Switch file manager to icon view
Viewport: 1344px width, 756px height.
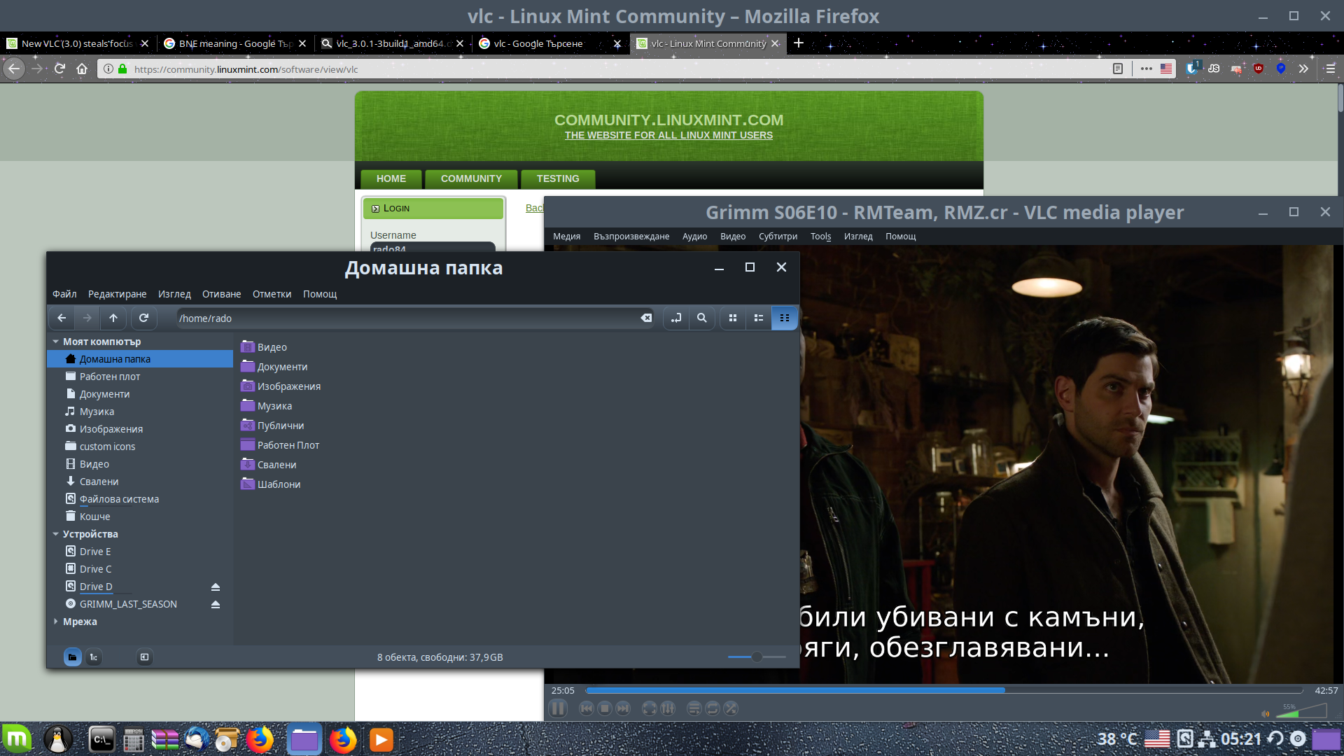(x=732, y=318)
